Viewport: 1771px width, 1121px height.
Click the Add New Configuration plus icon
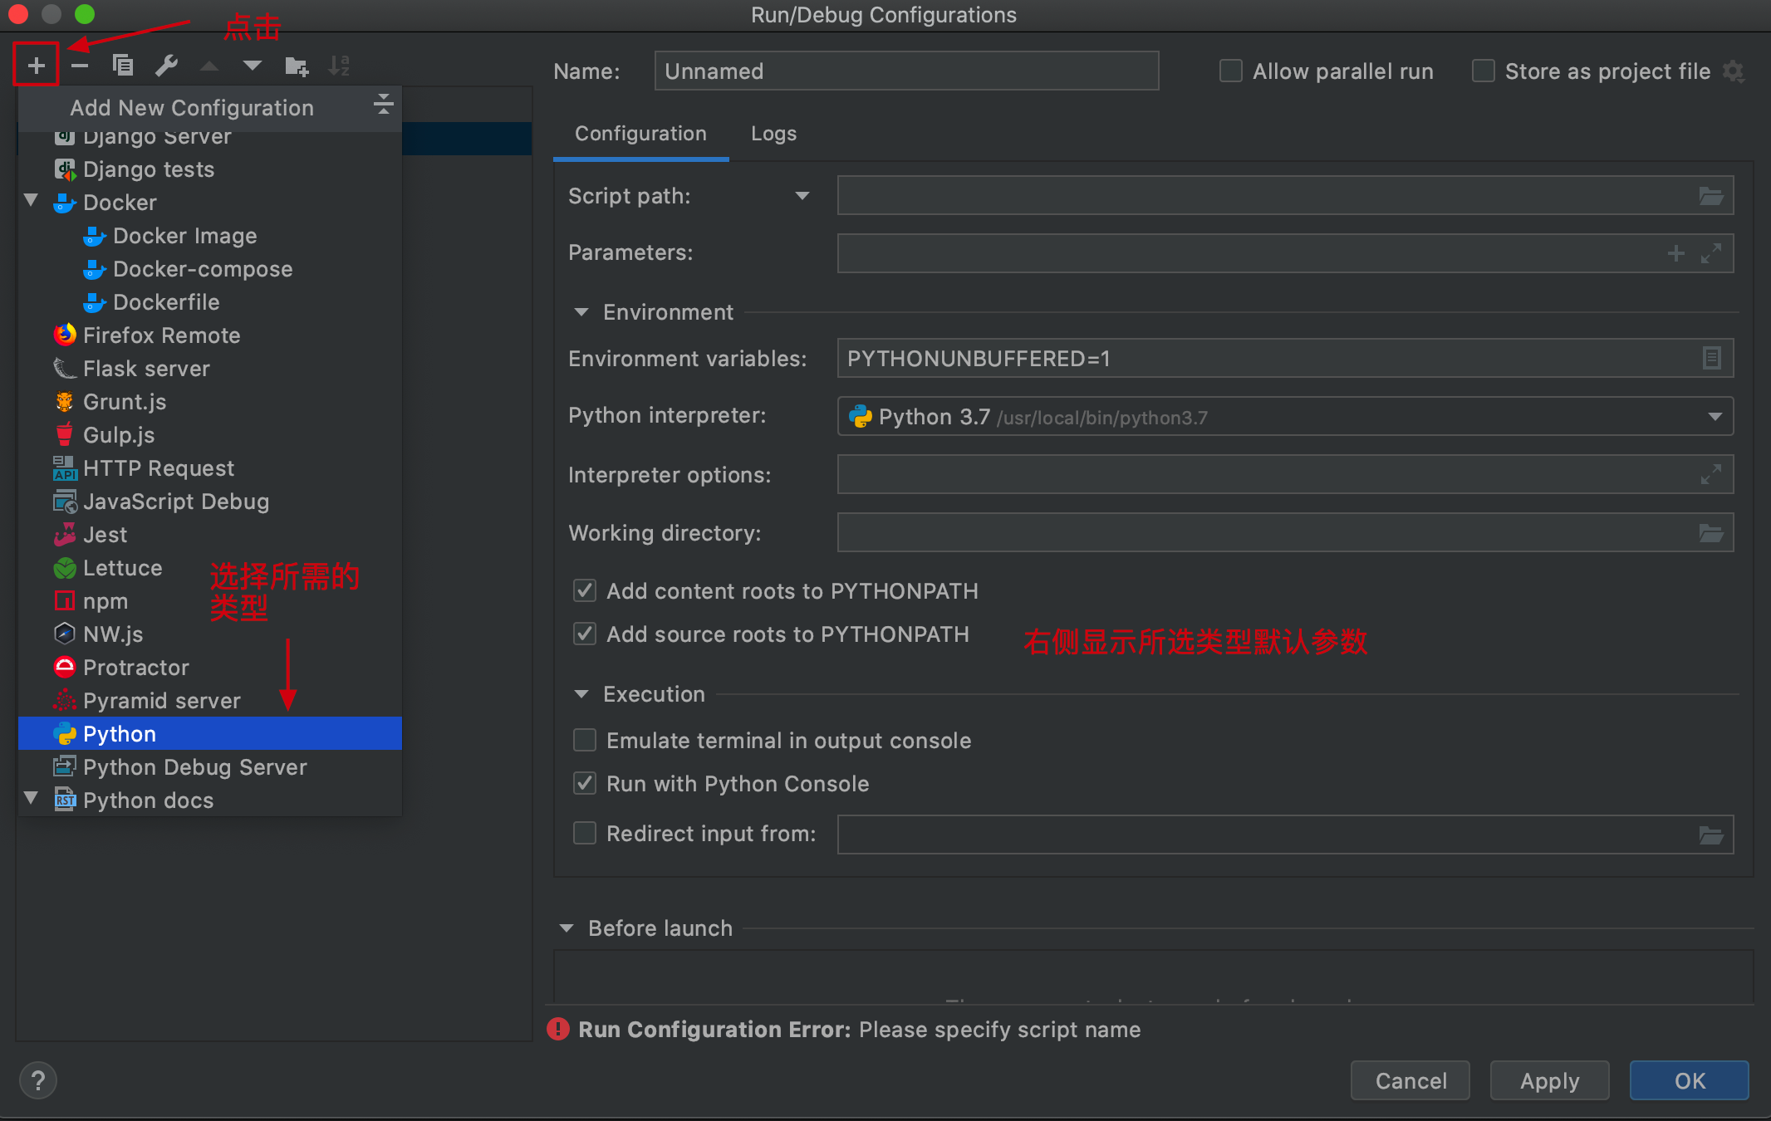(x=36, y=65)
